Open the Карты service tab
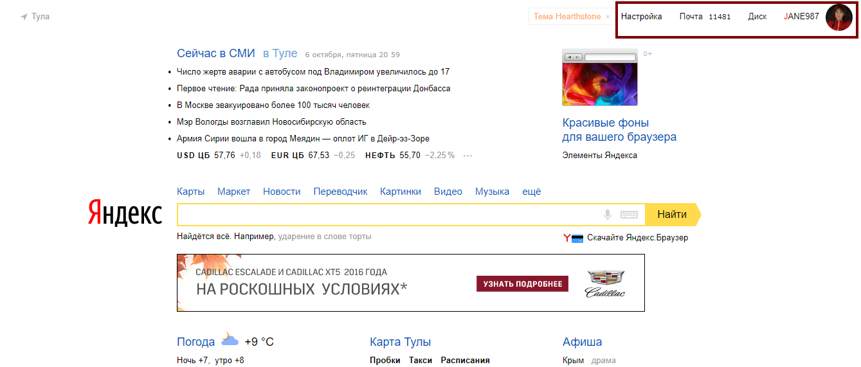Image resolution: width=861 pixels, height=367 pixels. pyautogui.click(x=190, y=192)
